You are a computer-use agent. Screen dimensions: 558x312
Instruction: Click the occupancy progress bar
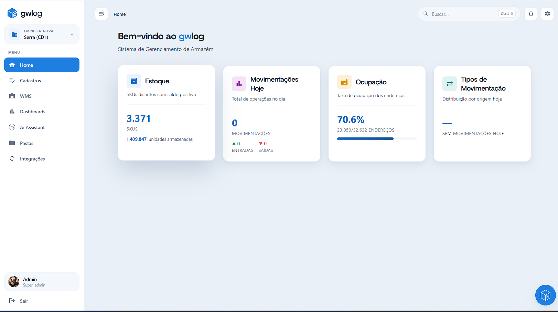point(377,139)
